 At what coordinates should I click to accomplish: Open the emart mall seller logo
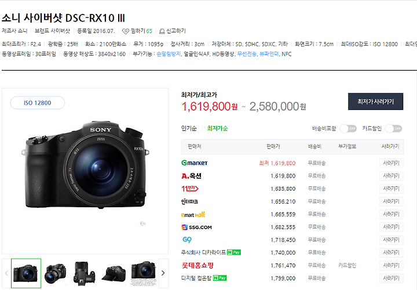[x=193, y=214]
